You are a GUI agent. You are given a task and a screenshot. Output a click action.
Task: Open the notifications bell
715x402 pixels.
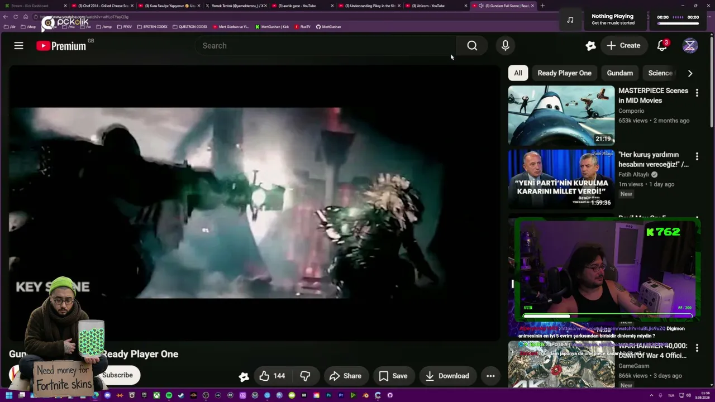(x=662, y=46)
